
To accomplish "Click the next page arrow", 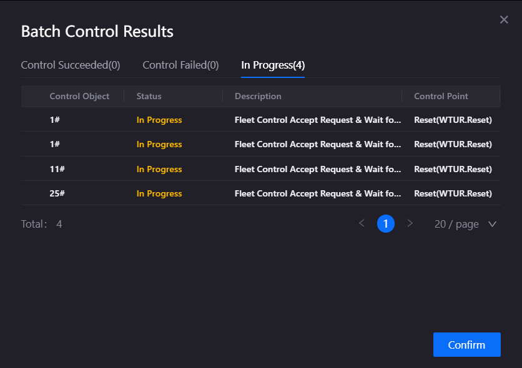I will (x=410, y=223).
